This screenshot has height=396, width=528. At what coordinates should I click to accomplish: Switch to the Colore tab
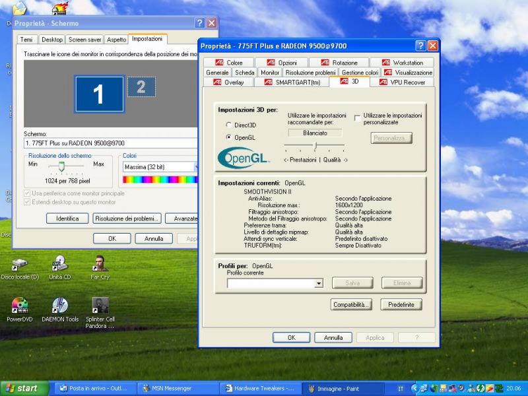(x=229, y=63)
